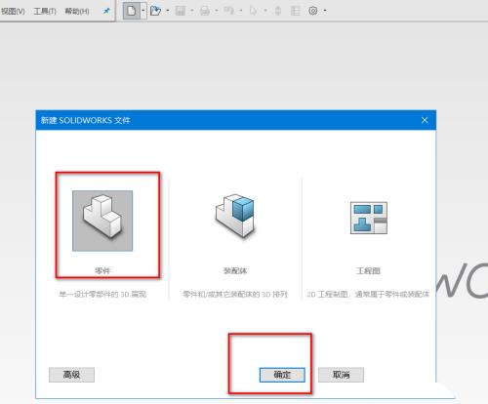Expand the Open file dropdown arrow
Image resolution: width=488 pixels, height=404 pixels.
[x=168, y=11]
